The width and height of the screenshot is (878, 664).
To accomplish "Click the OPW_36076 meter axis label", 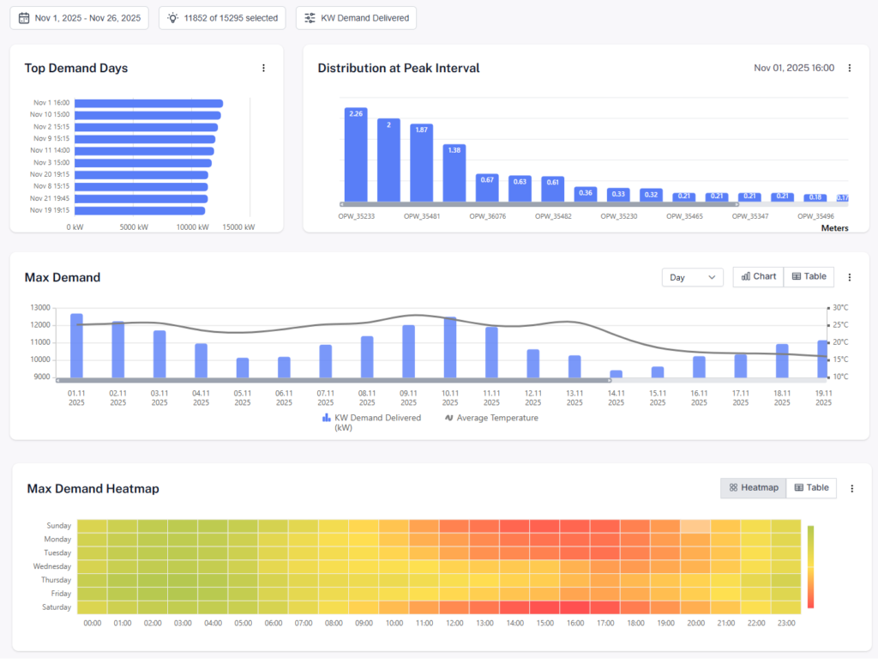I will [x=488, y=216].
